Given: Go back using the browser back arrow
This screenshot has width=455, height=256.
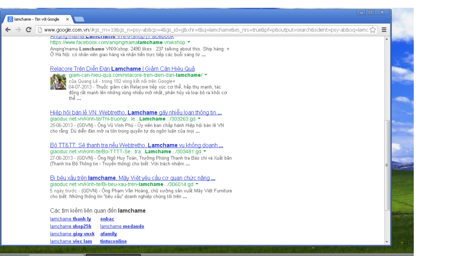Looking at the screenshot, I should click(x=8, y=30).
